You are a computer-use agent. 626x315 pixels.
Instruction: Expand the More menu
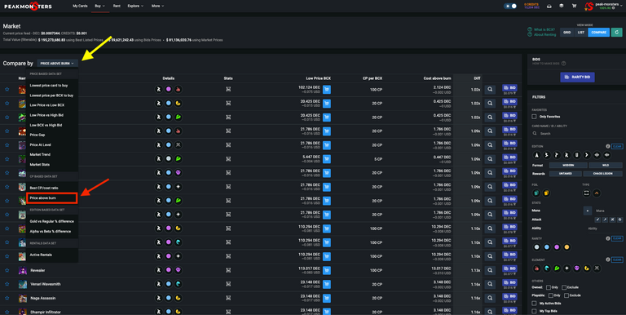(157, 6)
